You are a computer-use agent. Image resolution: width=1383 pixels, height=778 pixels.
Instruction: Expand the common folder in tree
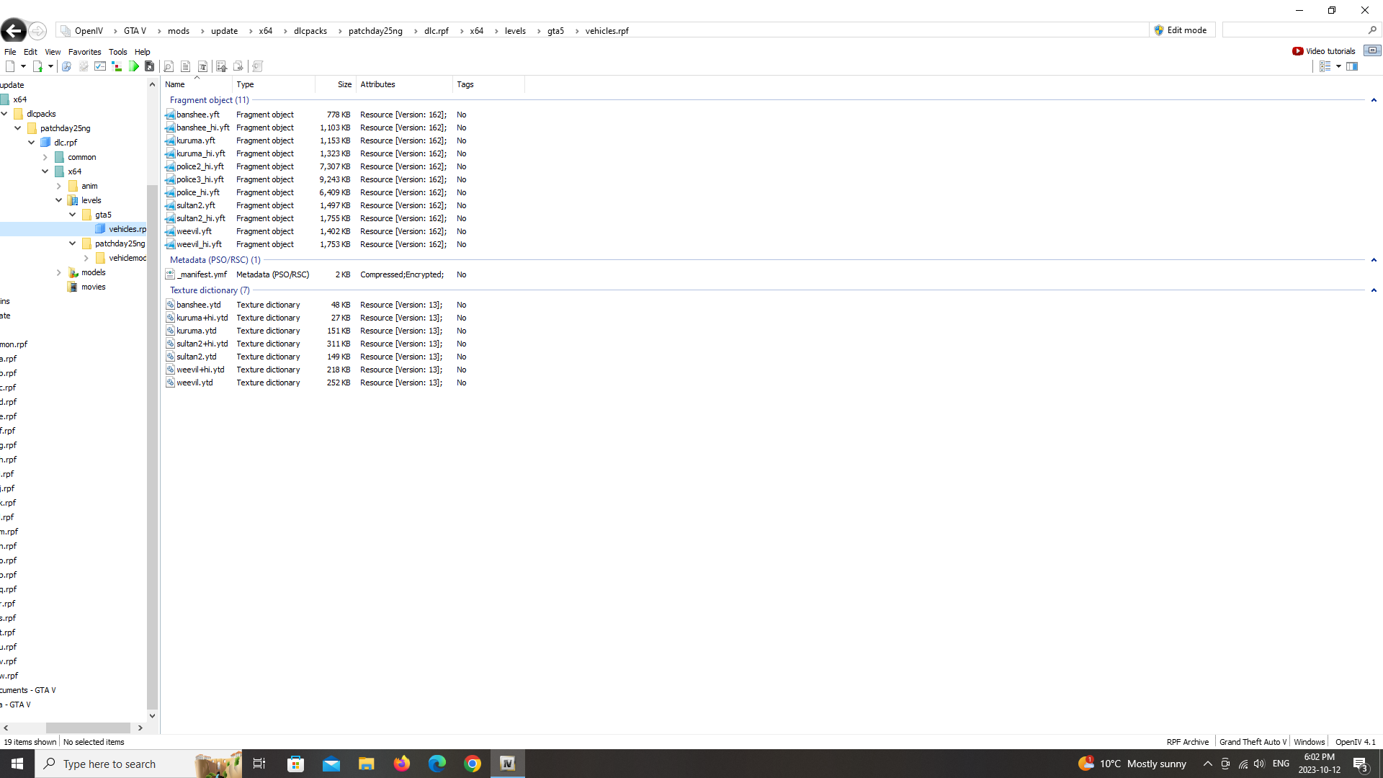pyautogui.click(x=45, y=157)
